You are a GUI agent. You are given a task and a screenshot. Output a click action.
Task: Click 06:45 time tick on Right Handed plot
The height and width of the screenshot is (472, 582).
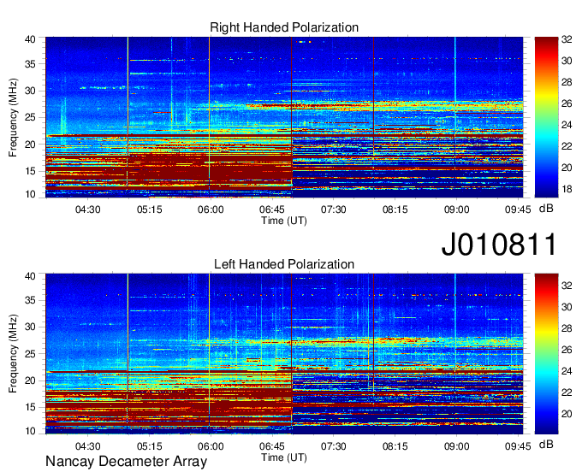click(271, 209)
